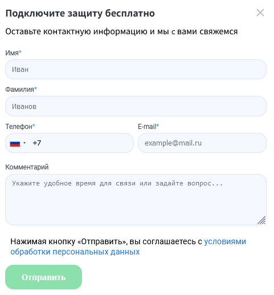
Task: Submit the form with the Отправить button
Action: [x=43, y=277]
